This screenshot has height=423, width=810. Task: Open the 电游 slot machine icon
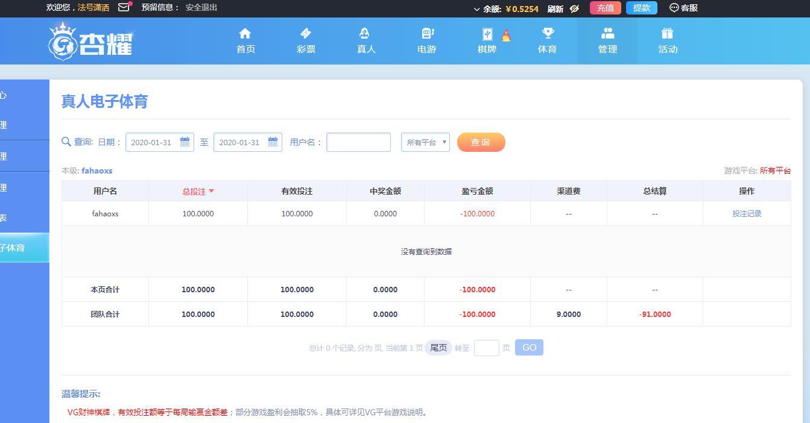point(426,34)
